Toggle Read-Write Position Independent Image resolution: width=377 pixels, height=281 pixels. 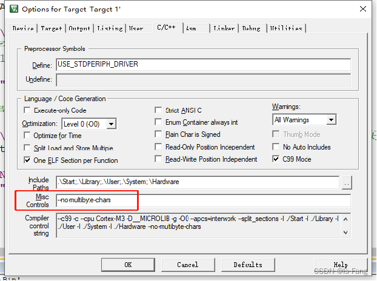[158, 159]
